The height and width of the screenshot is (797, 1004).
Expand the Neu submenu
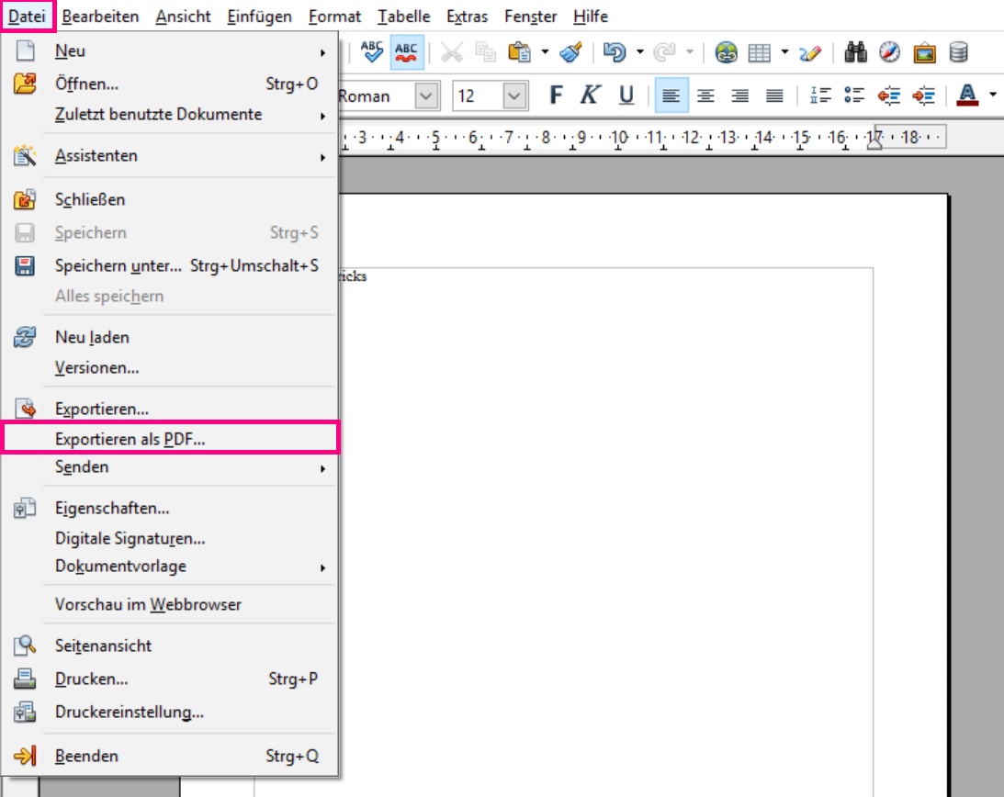(x=169, y=51)
